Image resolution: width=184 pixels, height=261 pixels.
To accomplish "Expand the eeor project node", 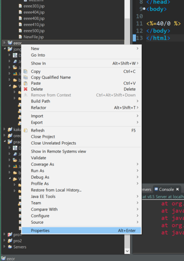I will pos(5,43).
